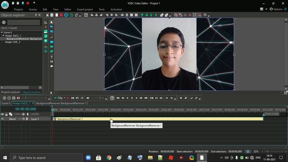Toggle audio waveform icon in layers header
Viewport: 288px width, 162px height.
[x=23, y=114]
